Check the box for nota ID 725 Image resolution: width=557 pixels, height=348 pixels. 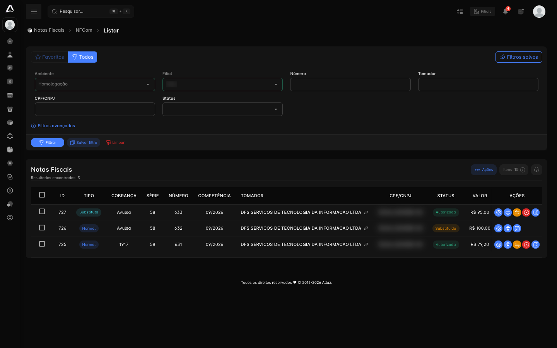[42, 244]
